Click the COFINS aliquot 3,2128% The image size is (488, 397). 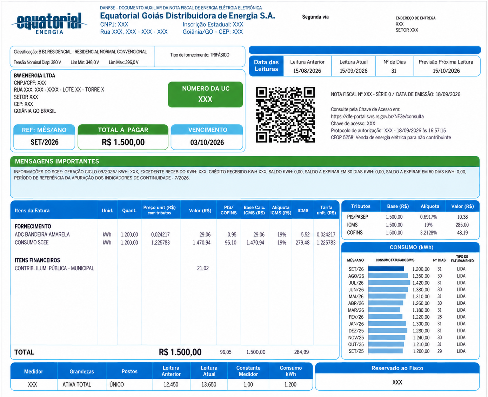(428, 233)
